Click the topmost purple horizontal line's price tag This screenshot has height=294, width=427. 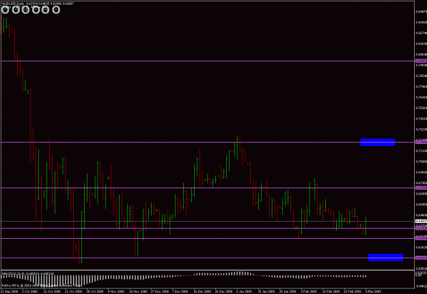pyautogui.click(x=421, y=61)
